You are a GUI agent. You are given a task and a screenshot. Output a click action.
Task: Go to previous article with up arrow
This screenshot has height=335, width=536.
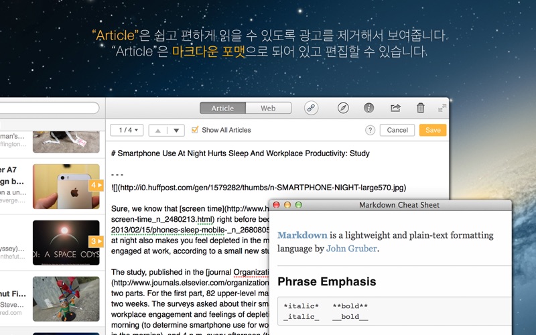coord(158,130)
